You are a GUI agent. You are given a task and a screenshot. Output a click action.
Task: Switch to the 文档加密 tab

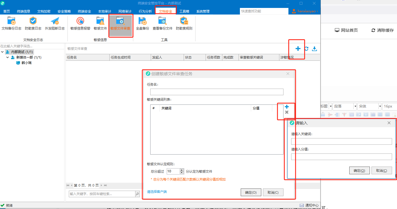44,11
